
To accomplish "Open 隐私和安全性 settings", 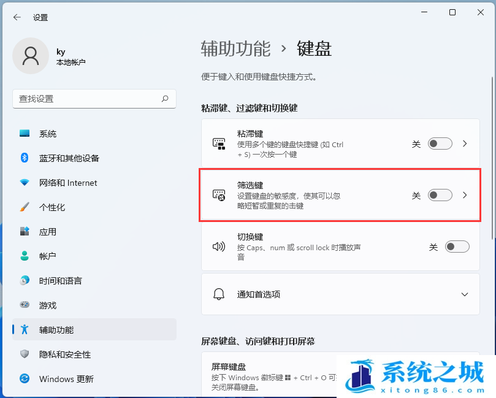I will coord(94,354).
